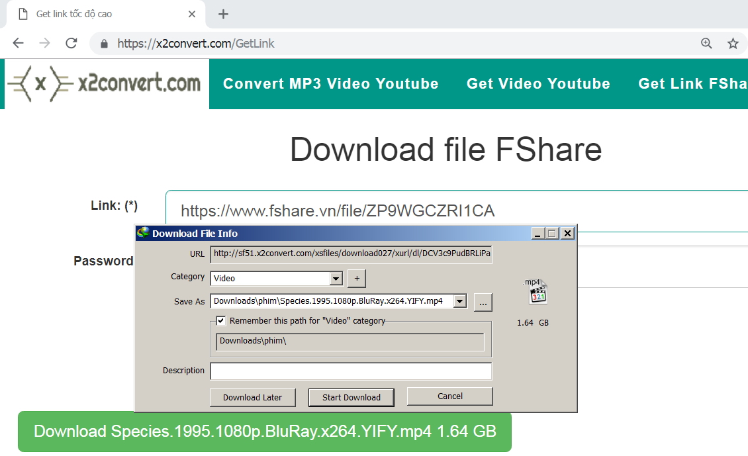Maximize the Download File Info dialog
This screenshot has width=748, height=456.
coord(553,233)
